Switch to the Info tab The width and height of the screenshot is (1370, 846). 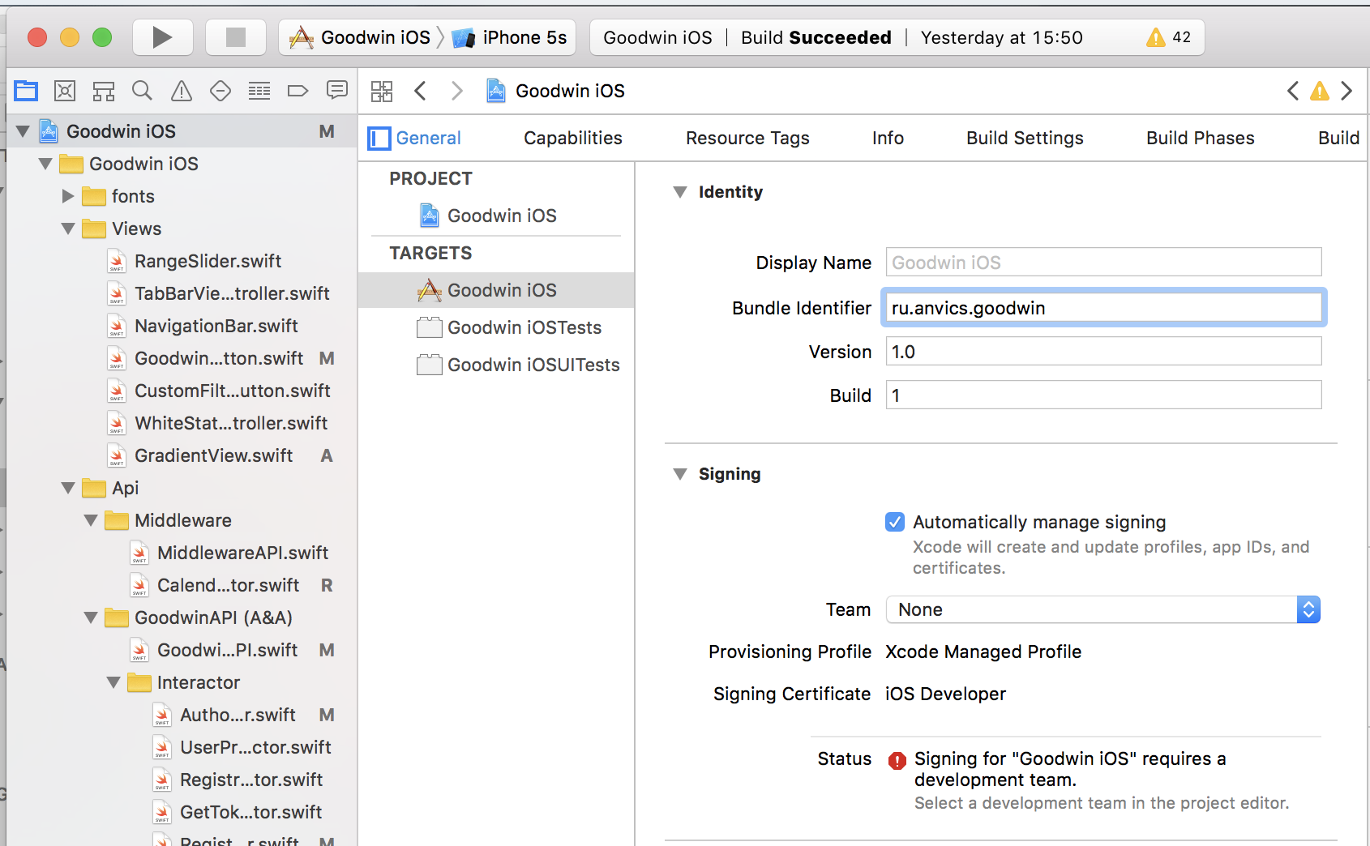(888, 139)
